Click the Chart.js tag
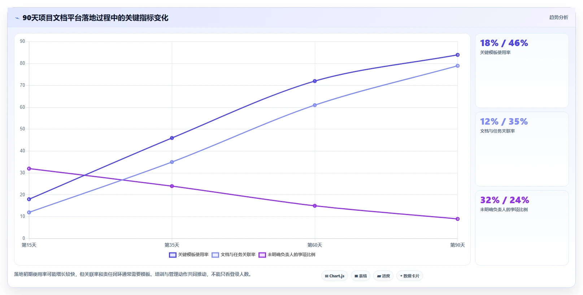 (335, 276)
